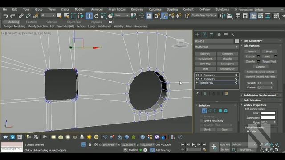This screenshot has height=160, width=285.
Task: Open Extrude settings box
Action: click(x=258, y=56)
